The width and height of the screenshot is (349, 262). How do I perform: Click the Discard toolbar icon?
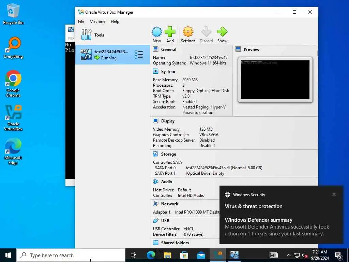coord(206,32)
